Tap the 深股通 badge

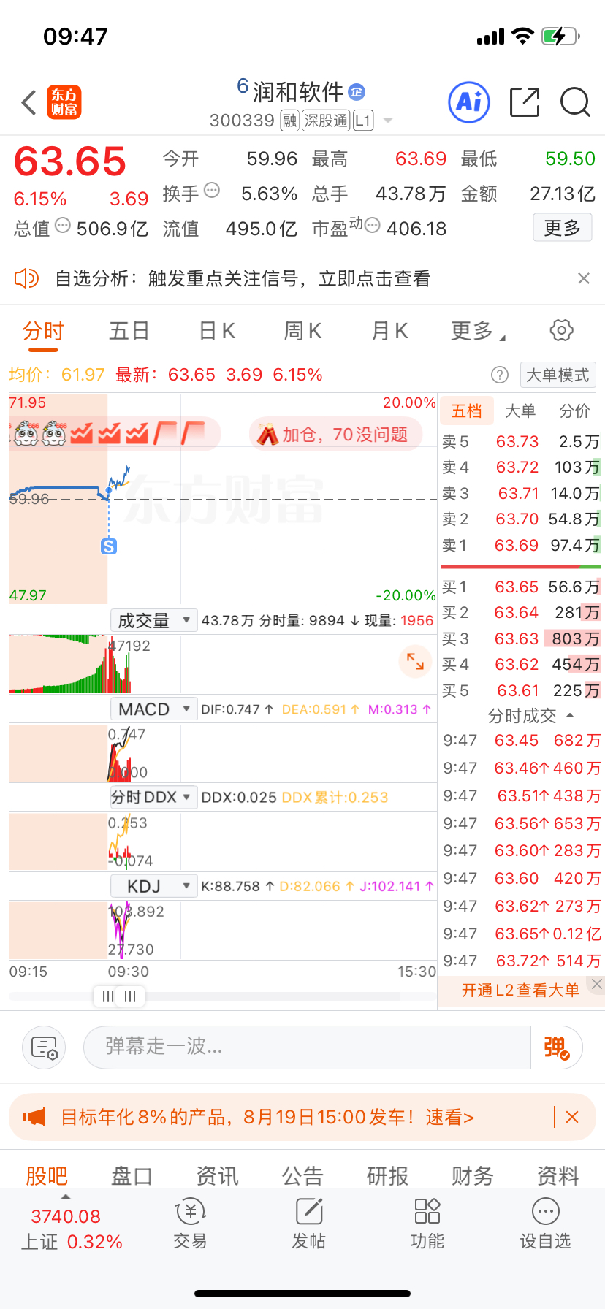coord(326,121)
